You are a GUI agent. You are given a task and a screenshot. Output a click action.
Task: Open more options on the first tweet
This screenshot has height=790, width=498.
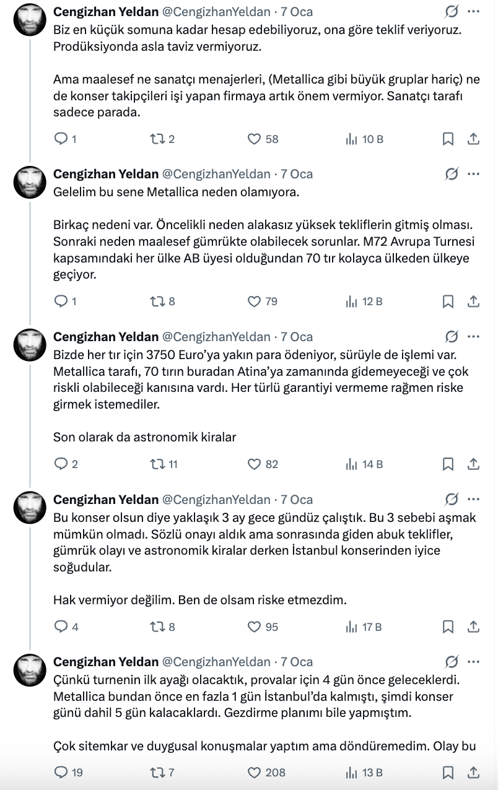[x=473, y=12]
